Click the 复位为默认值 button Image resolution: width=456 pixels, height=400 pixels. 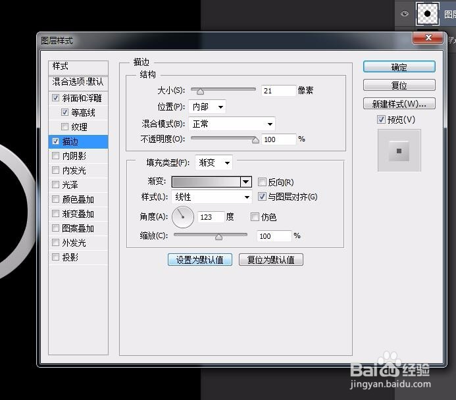pyautogui.click(x=270, y=260)
